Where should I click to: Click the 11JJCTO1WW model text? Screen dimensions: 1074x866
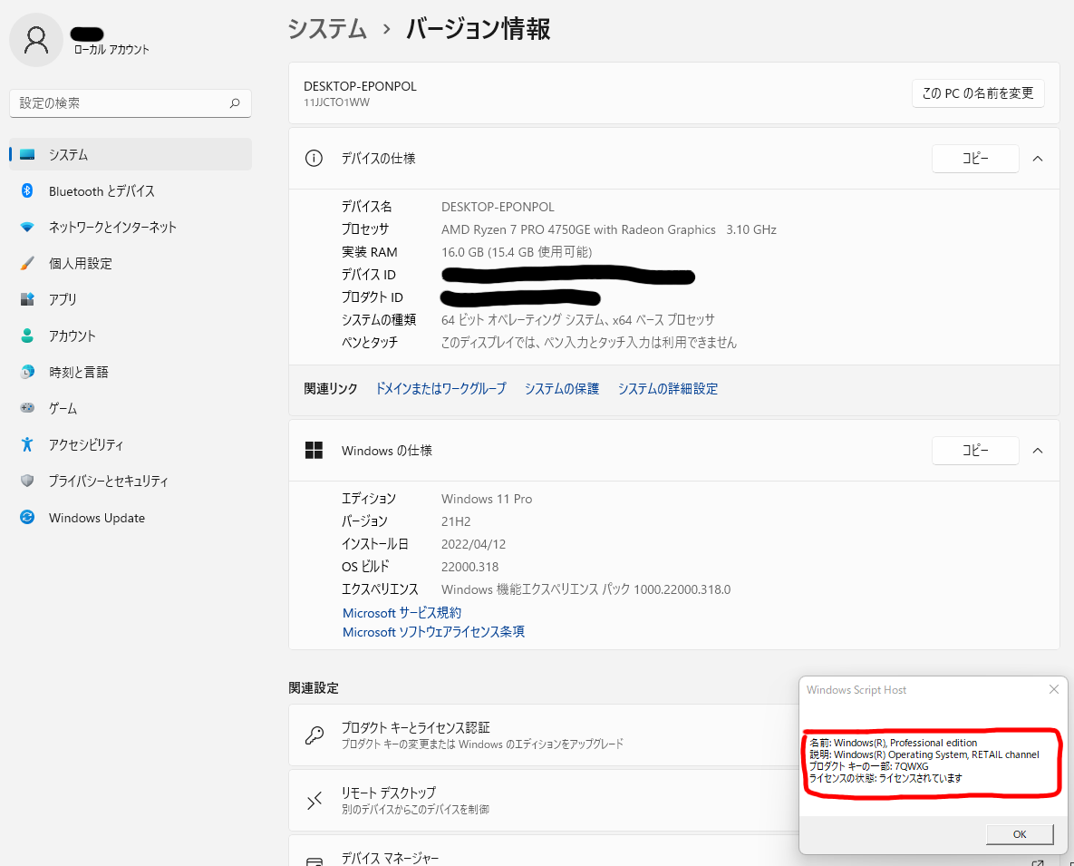point(336,102)
